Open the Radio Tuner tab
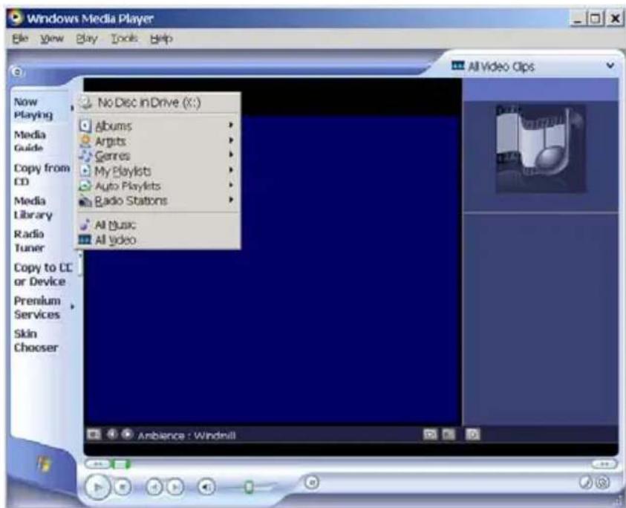Screen dimensions: 626x508 [29, 241]
